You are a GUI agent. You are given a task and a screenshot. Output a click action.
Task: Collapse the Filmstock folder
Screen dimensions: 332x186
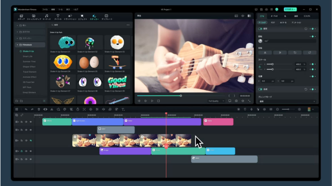point(17,45)
